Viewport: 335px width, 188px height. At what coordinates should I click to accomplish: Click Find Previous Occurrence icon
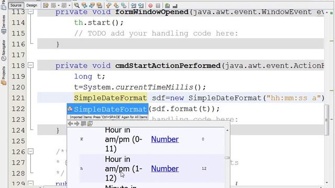coord(84,5)
